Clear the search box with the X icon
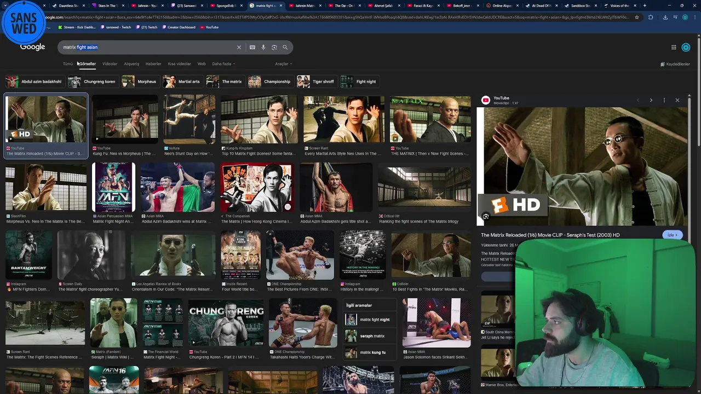 [x=239, y=48]
